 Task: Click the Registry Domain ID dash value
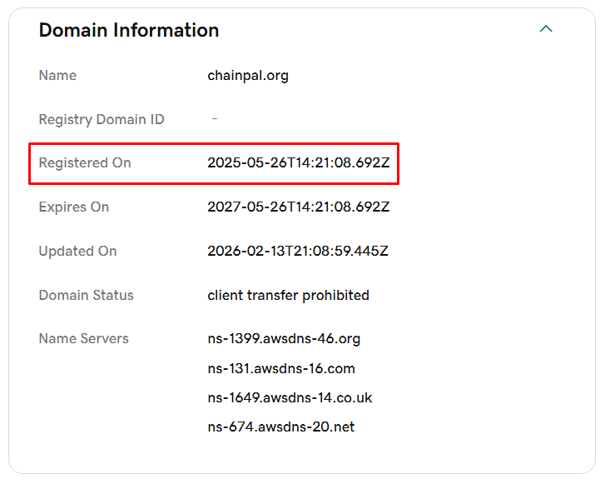(215, 119)
